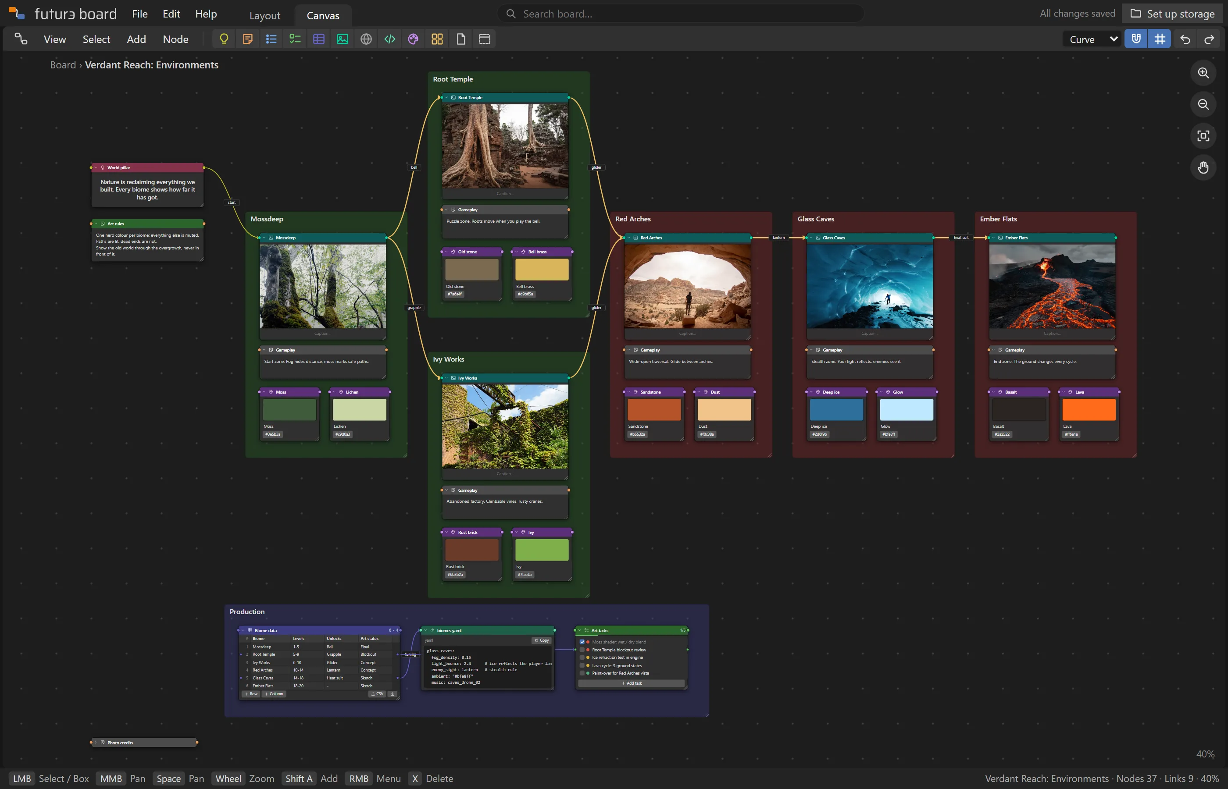Viewport: 1228px width, 789px height.
Task: Fit the board to screen
Action: click(x=1203, y=136)
